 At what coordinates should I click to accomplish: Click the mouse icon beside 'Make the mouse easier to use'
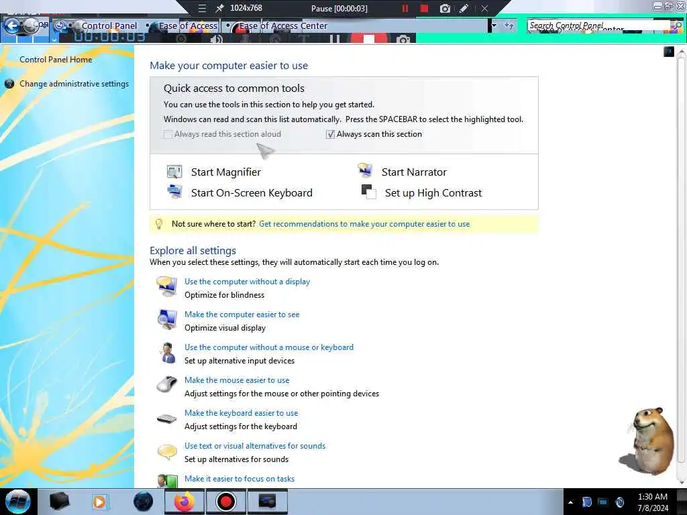pos(167,384)
